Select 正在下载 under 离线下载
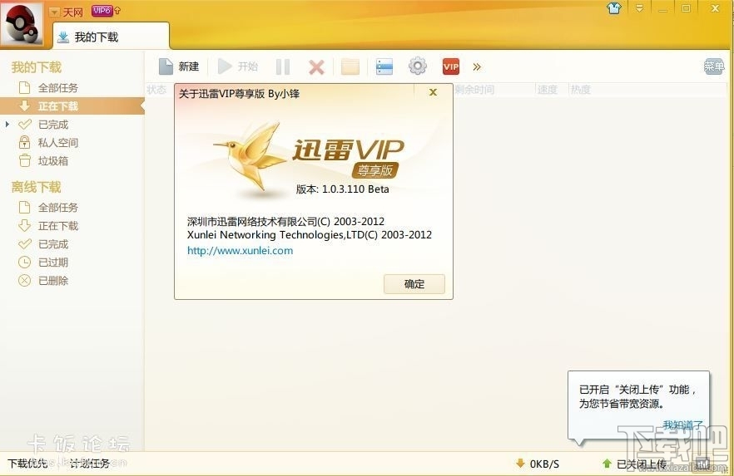This screenshot has height=476, width=734. click(x=58, y=226)
